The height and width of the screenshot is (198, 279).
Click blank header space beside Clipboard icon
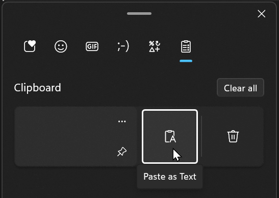[232, 46]
